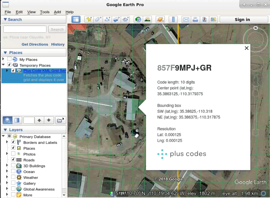The image size is (270, 198).
Task: Move selected place down with arrow
Action: click(49, 120)
